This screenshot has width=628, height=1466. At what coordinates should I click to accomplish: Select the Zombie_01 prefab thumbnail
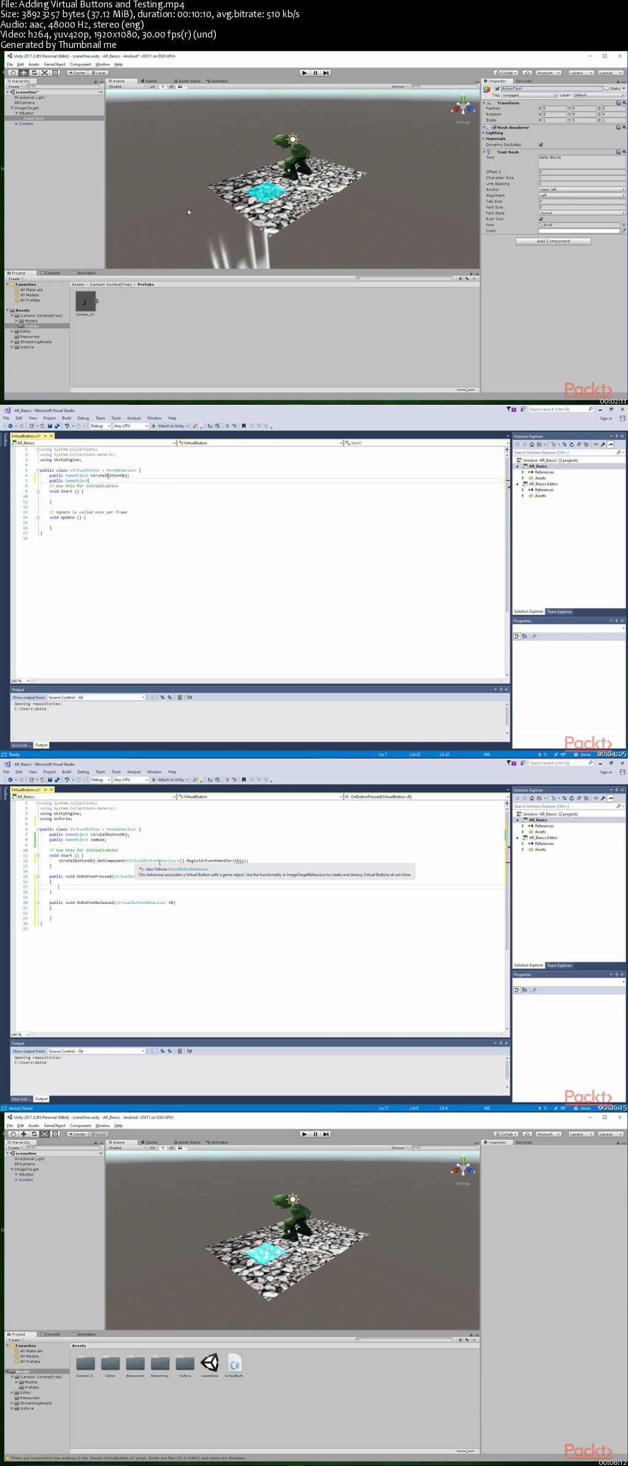[x=85, y=301]
